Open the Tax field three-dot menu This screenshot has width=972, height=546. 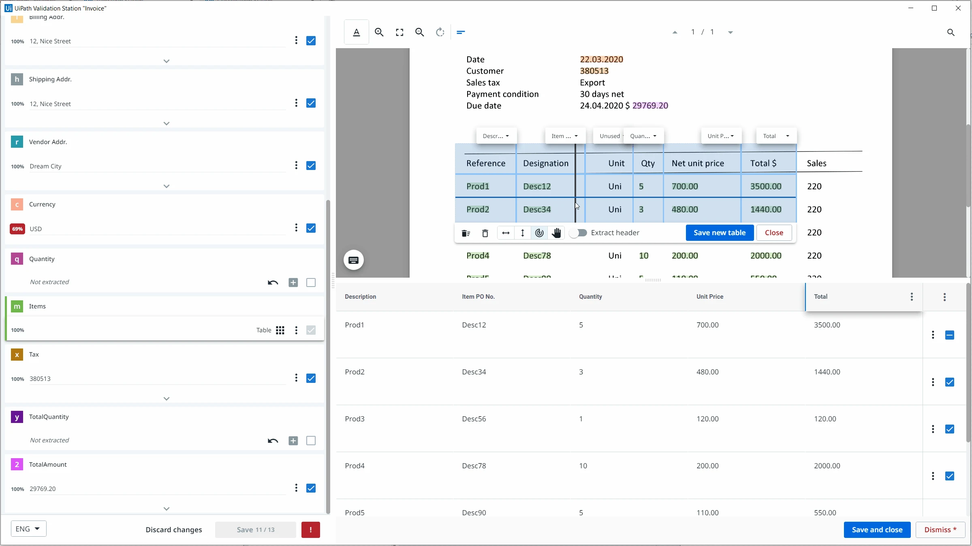point(296,378)
